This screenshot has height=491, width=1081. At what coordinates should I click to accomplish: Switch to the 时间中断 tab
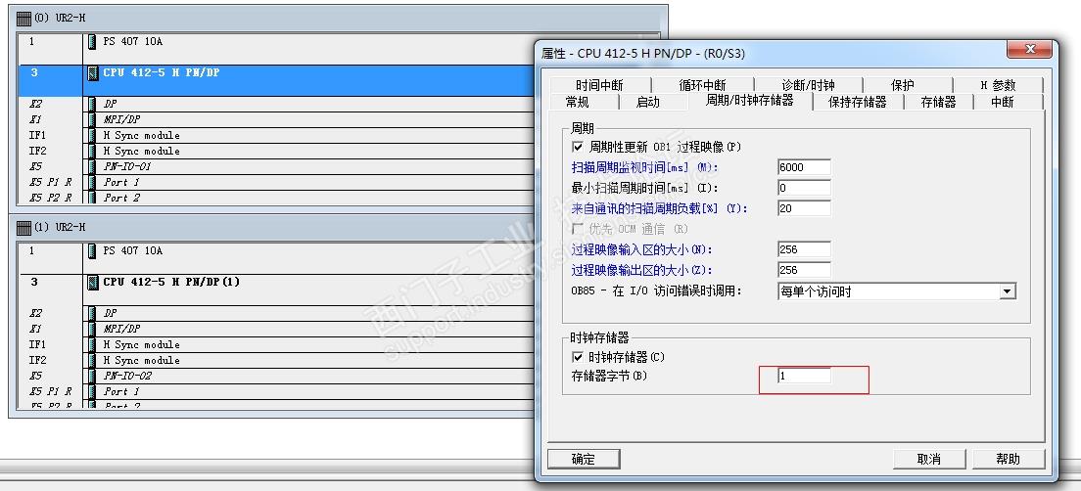(599, 85)
